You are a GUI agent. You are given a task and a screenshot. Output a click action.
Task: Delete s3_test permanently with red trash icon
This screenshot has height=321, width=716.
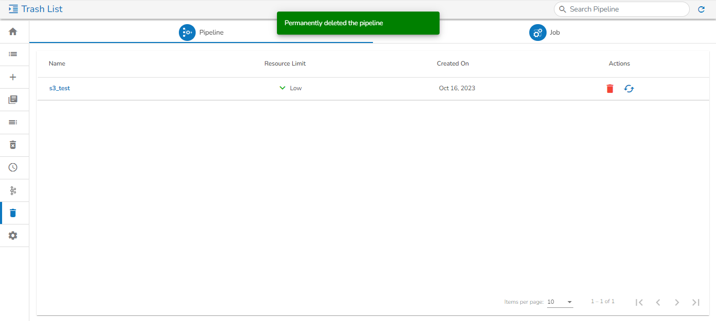coord(610,89)
